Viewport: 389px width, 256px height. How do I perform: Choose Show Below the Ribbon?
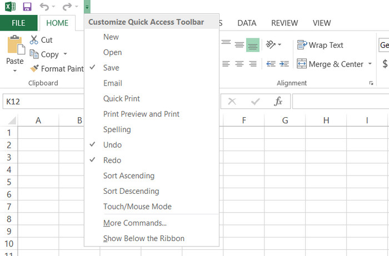coord(152,238)
